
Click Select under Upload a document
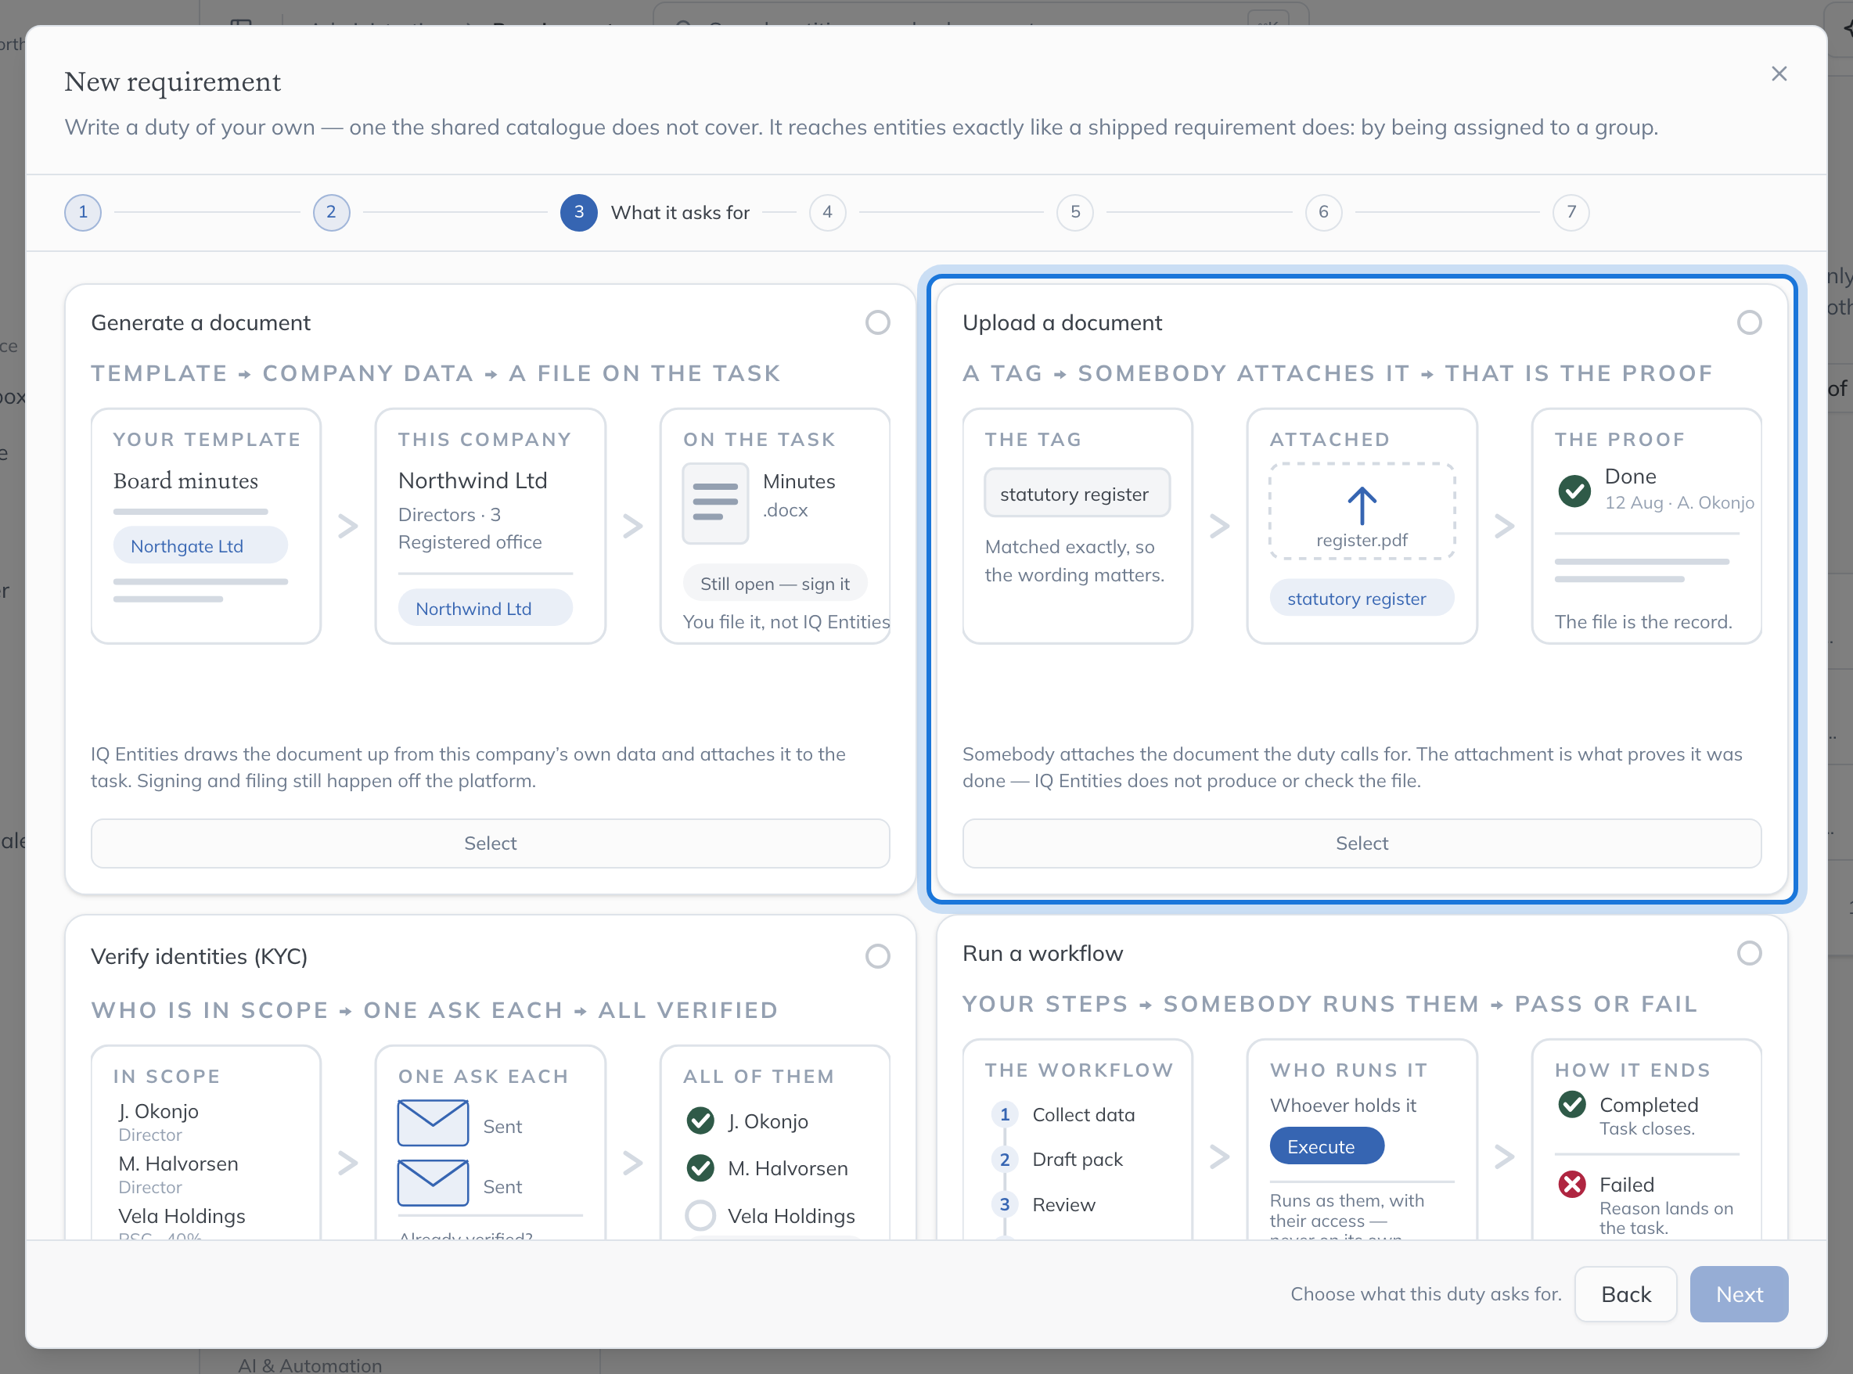(1362, 843)
